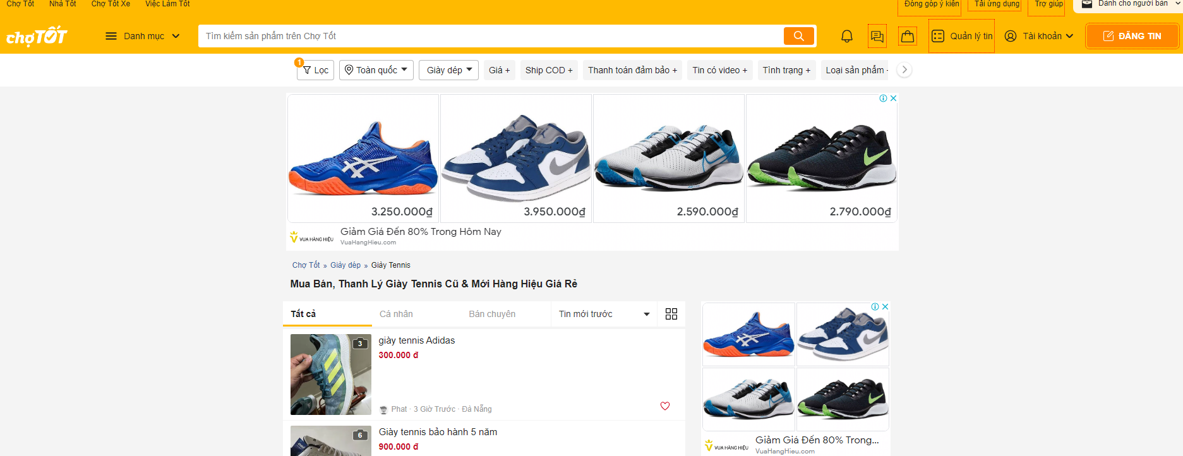Open Tin mới trước sort dropdown
Image resolution: width=1183 pixels, height=456 pixels.
[604, 314]
